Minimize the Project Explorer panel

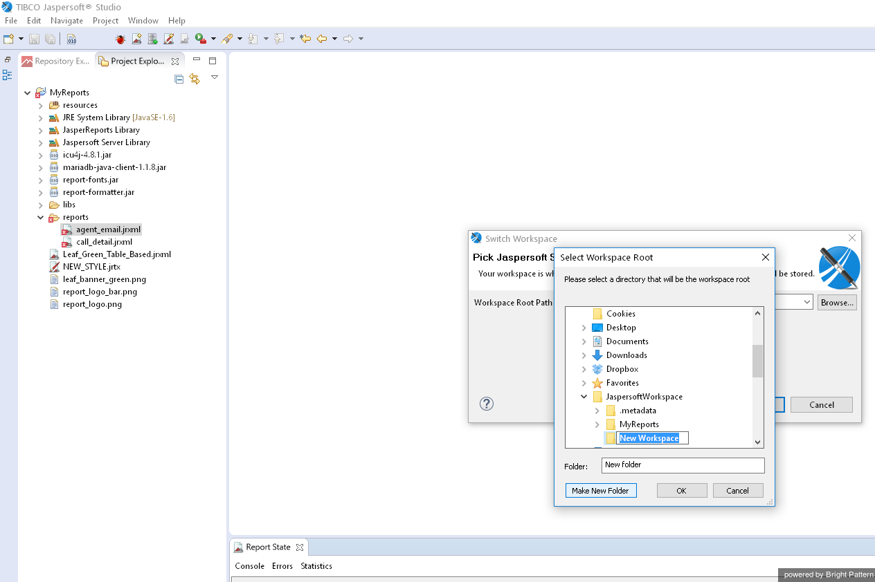(197, 59)
